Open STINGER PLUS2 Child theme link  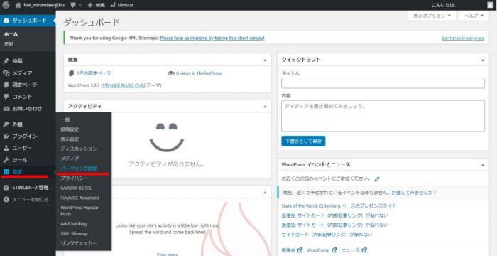[124, 86]
